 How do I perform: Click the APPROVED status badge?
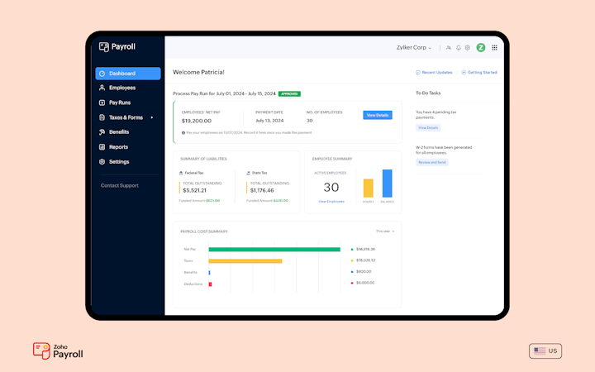[x=289, y=93]
